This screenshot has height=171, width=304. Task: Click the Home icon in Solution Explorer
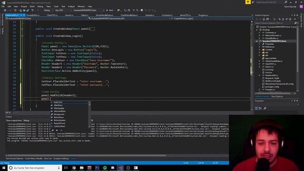[x=264, y=19]
